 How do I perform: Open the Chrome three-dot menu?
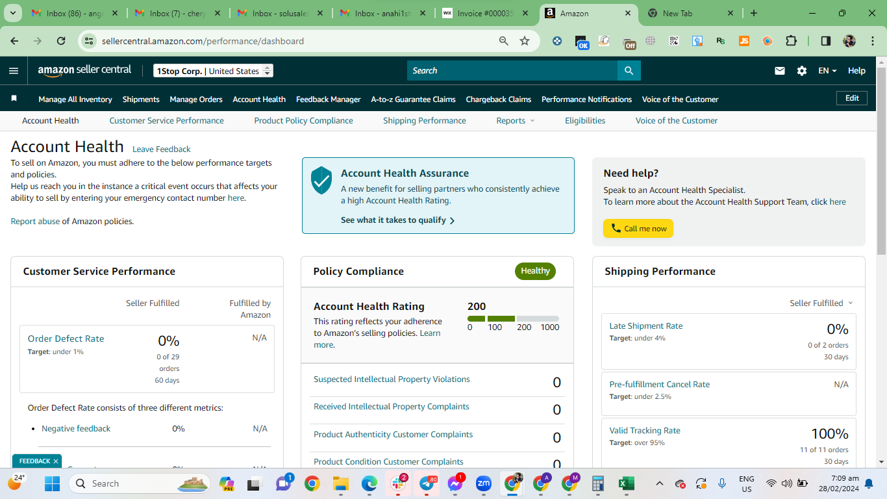(x=871, y=41)
